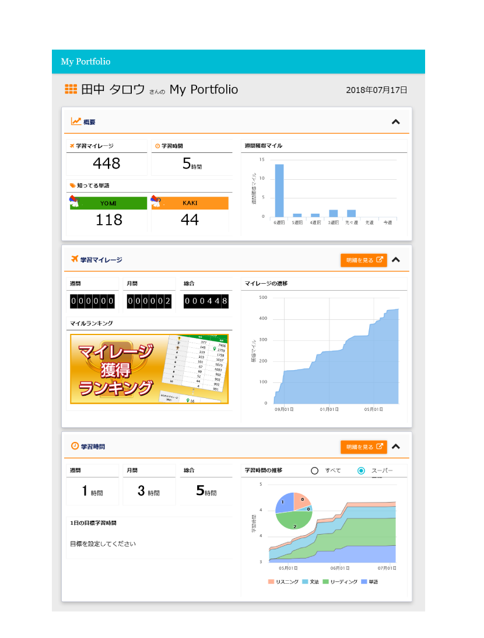Click the マイレージの遷移 chart title

[266, 284]
